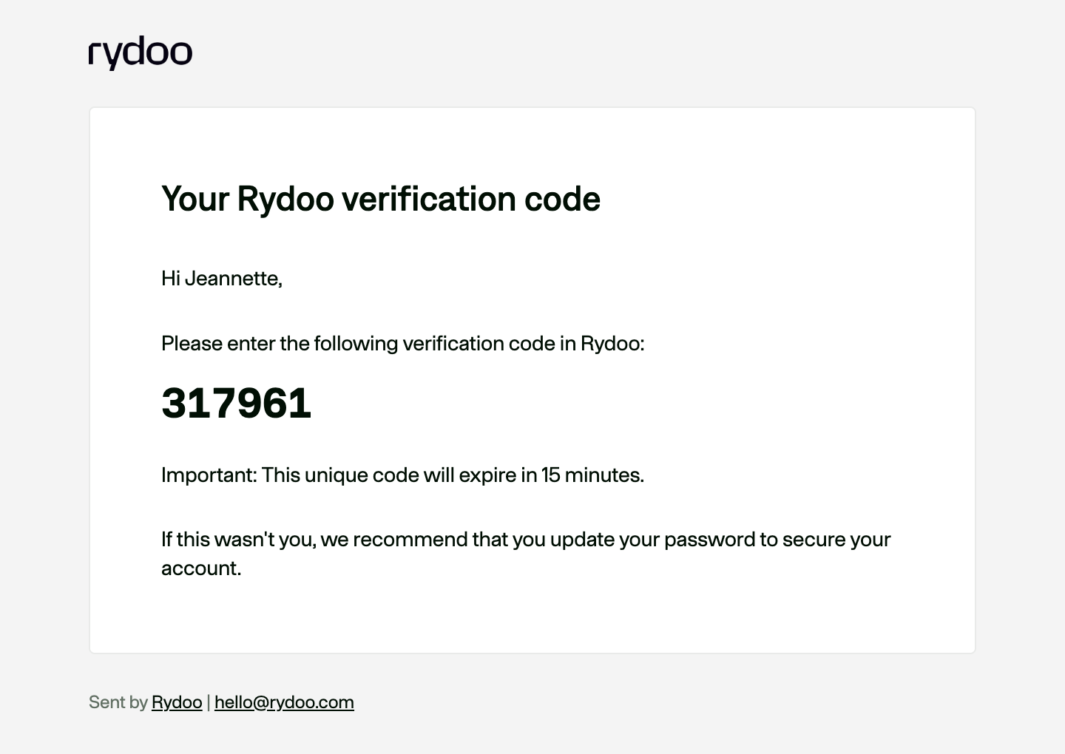The height and width of the screenshot is (754, 1065).
Task: Click the 'Important: This unique code will expire' notice
Action: coord(403,475)
